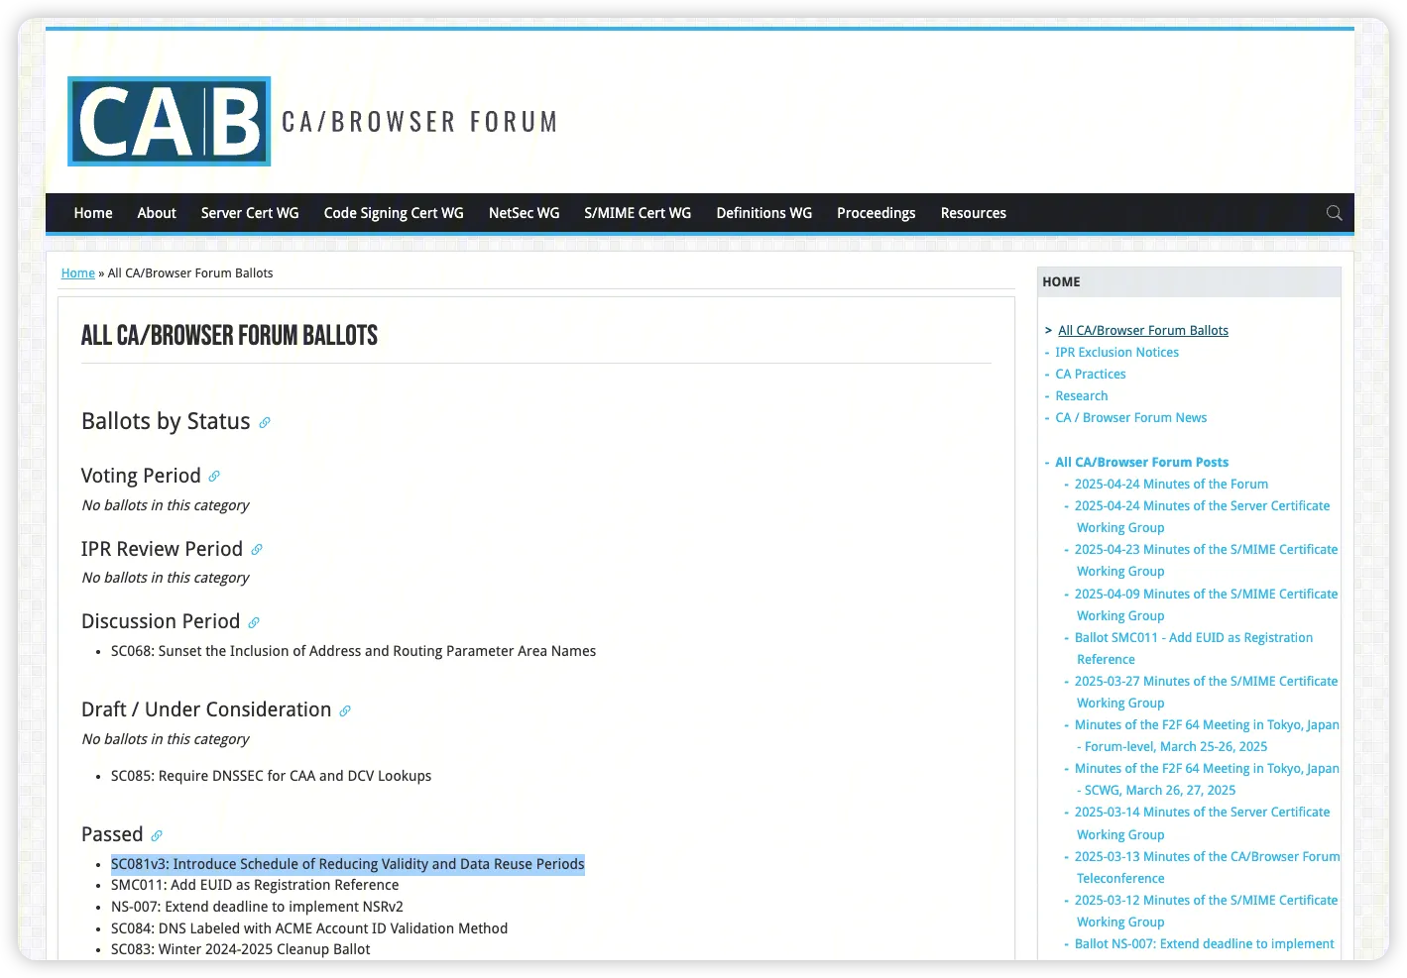Expand All CA/Browser Forum Posts section
1407x978 pixels.
tap(1141, 463)
